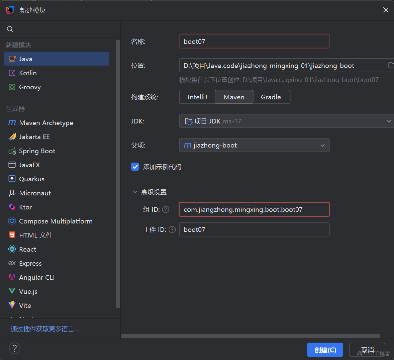Open the folder browser for 位置
394x360 pixels.
coord(391,65)
